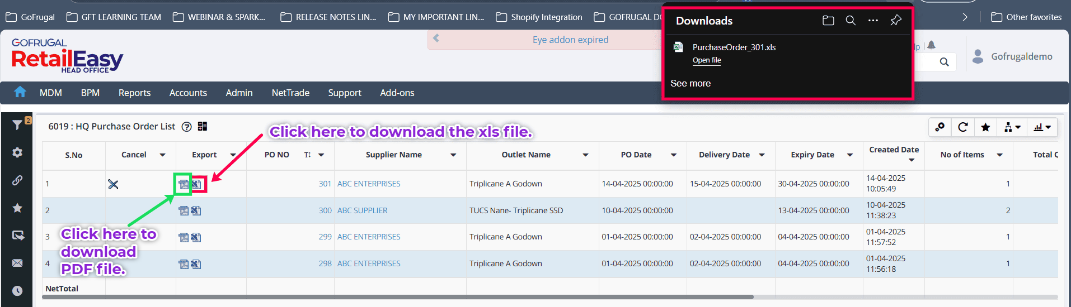Click Open file for PurchaseOrder_301.xls
This screenshot has width=1071, height=307.
coord(706,60)
